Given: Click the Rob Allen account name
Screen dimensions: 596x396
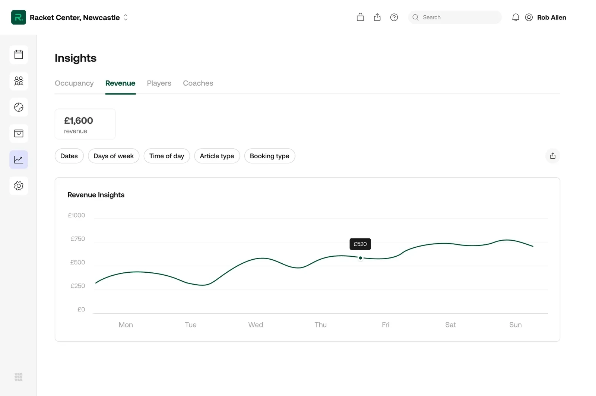Looking at the screenshot, I should click(x=552, y=18).
